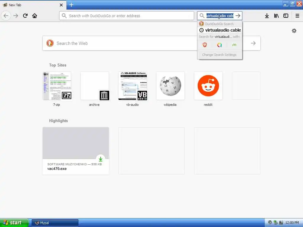This screenshot has height=227, width=303.
Task: Search with the Mojeek engine icon
Action: tap(234, 45)
